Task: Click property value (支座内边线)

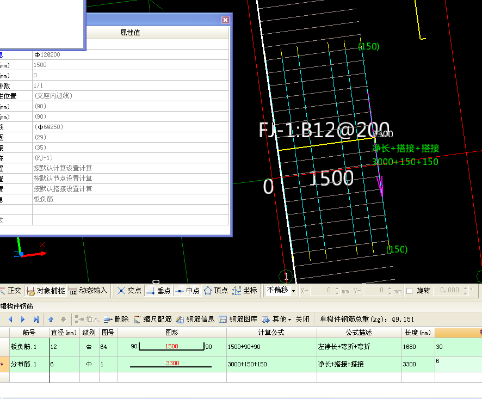Action: click(x=131, y=96)
